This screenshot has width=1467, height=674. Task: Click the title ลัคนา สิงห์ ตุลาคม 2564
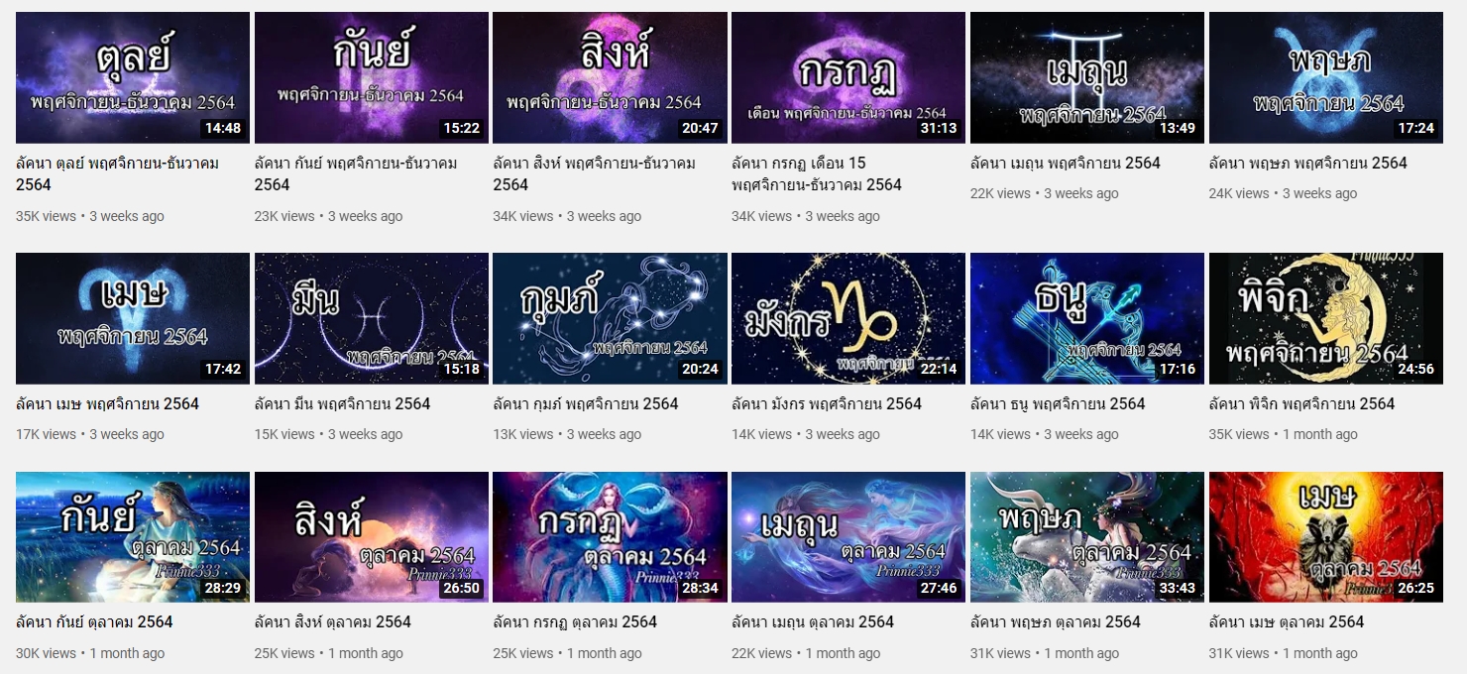(333, 622)
